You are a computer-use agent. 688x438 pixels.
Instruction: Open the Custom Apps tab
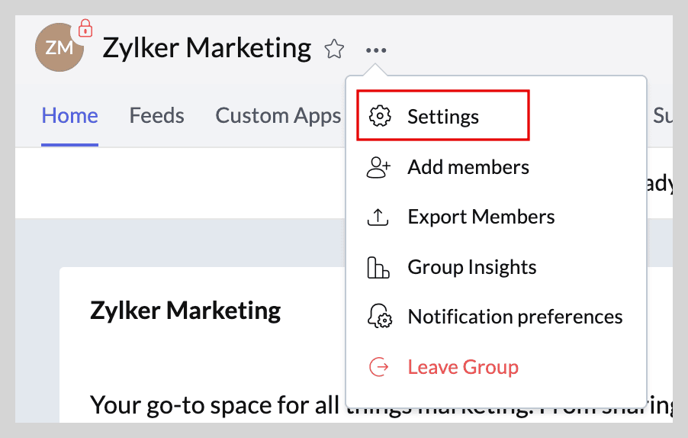(x=278, y=116)
